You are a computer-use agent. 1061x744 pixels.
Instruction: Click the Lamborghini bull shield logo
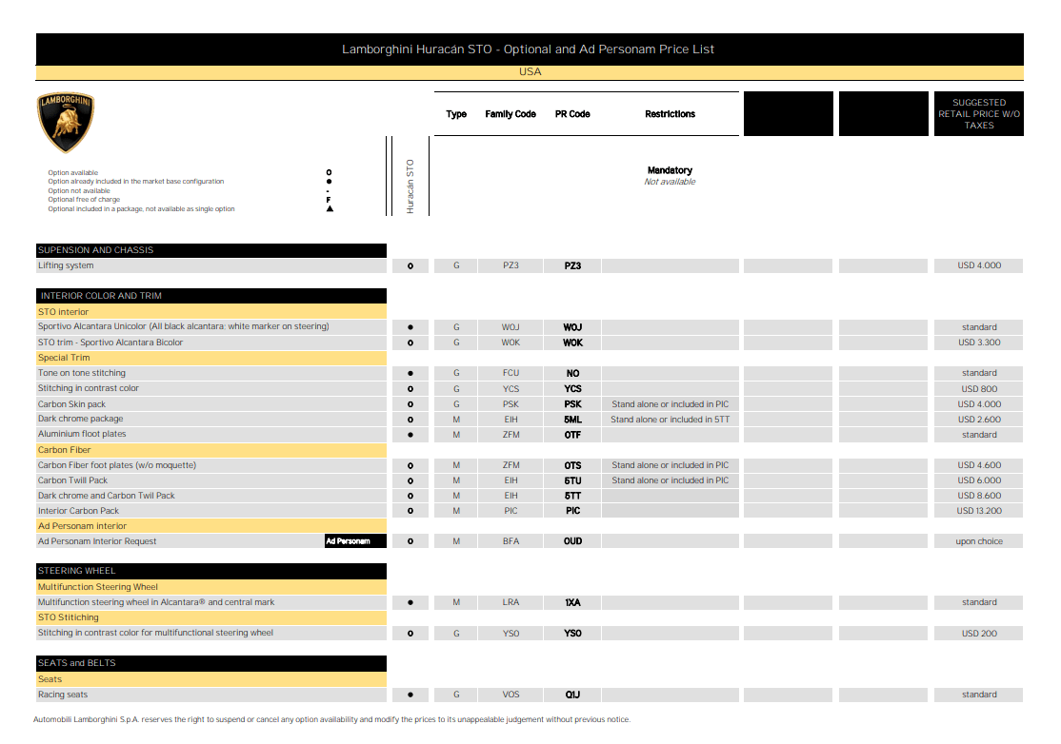(65, 122)
